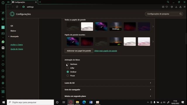Select Inflar animation option

[68, 68]
